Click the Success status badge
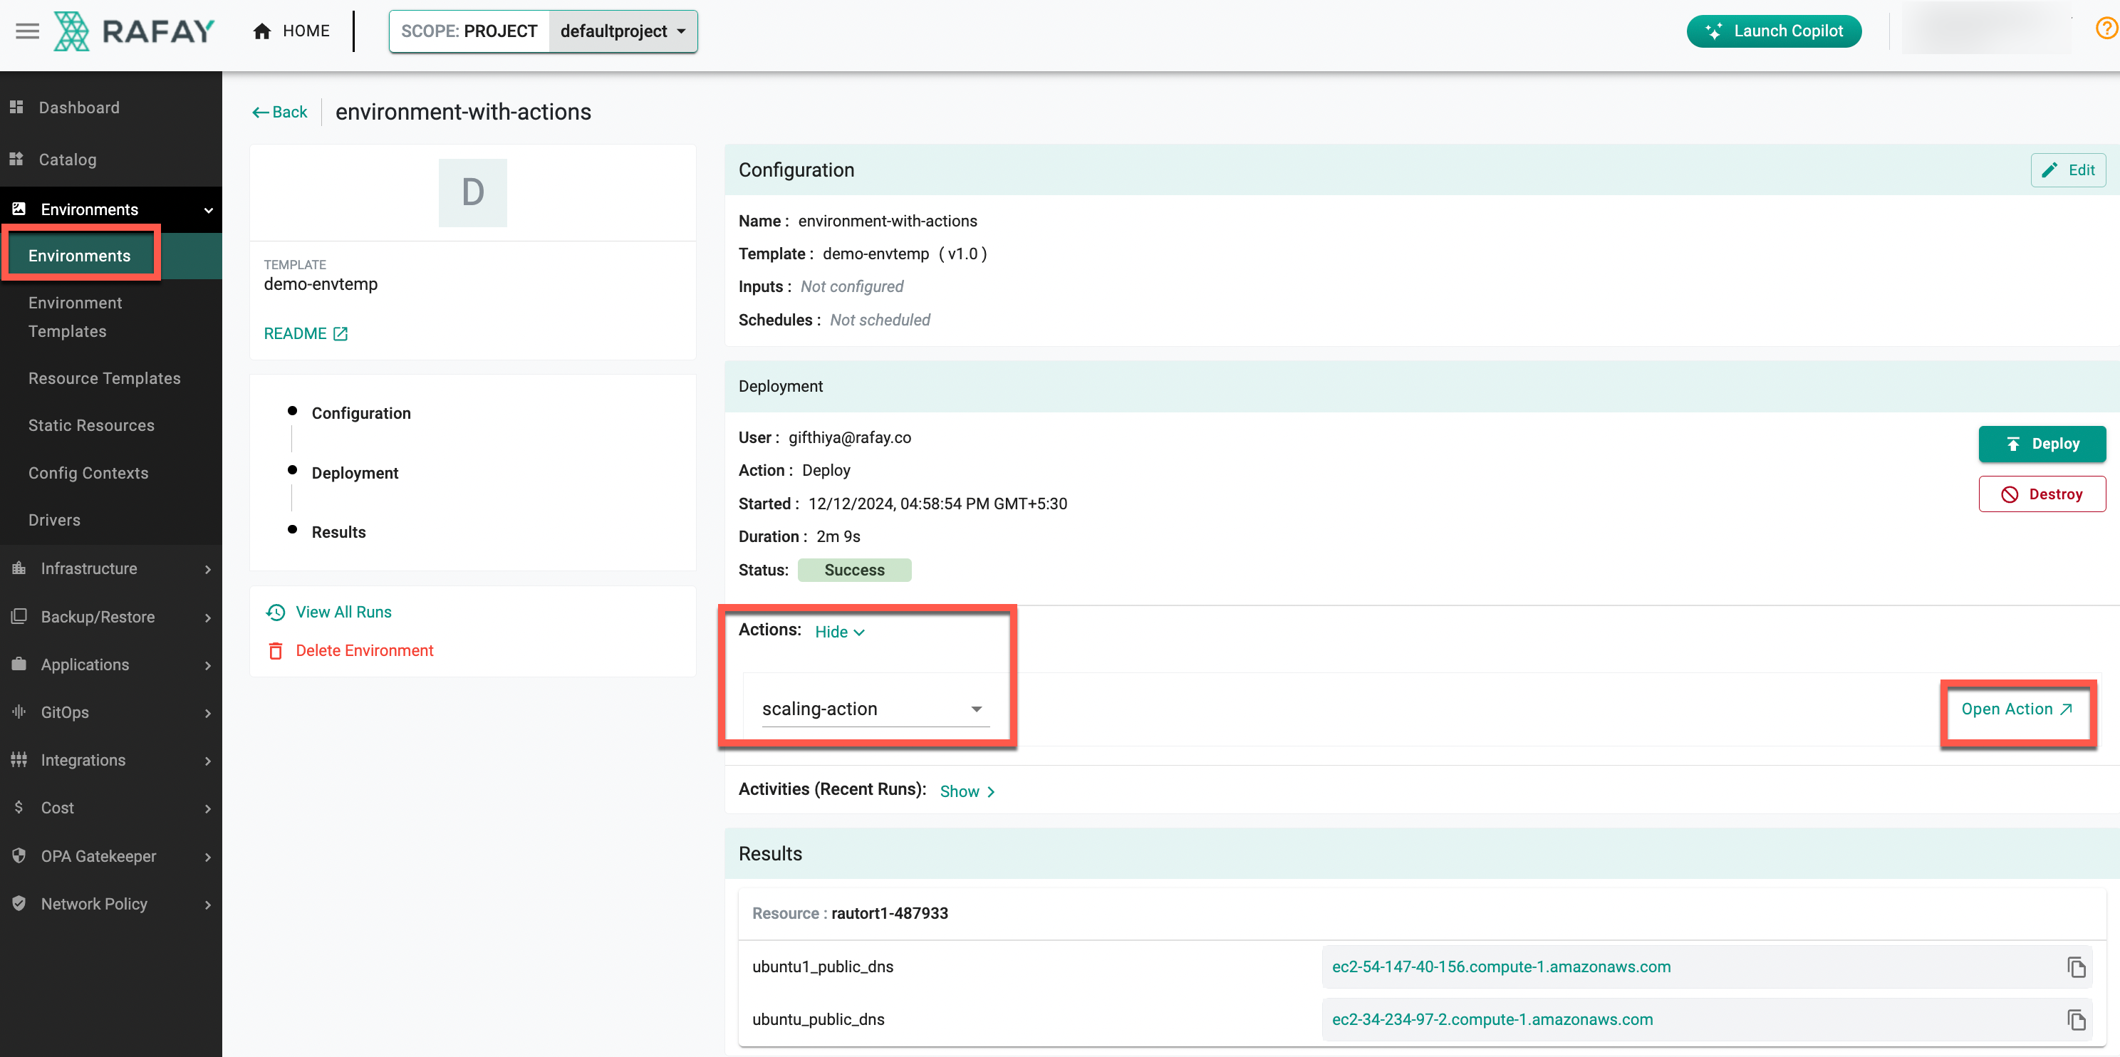The width and height of the screenshot is (2120, 1057). (854, 570)
